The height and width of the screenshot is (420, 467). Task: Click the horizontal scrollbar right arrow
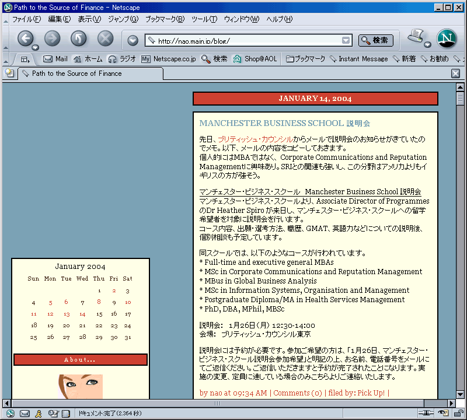(x=451, y=403)
